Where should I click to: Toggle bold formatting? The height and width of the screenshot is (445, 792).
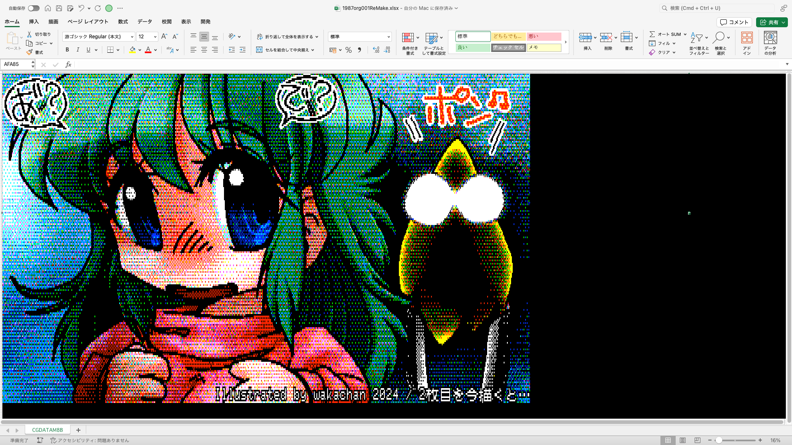[67, 50]
